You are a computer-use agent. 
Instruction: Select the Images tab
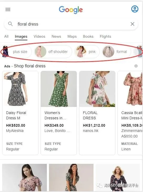click(x=21, y=37)
